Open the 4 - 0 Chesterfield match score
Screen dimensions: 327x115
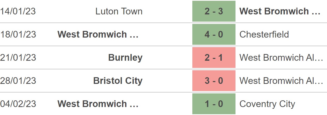pyautogui.click(x=214, y=34)
